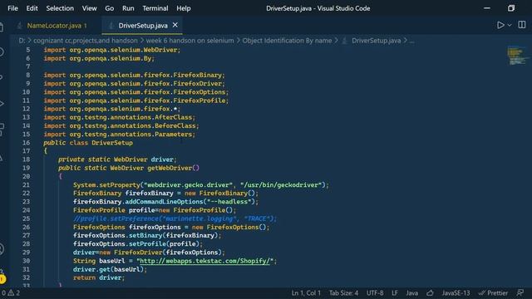Click the Java thumbs-up status icon
Screen dimensions: 532x299
point(431,293)
